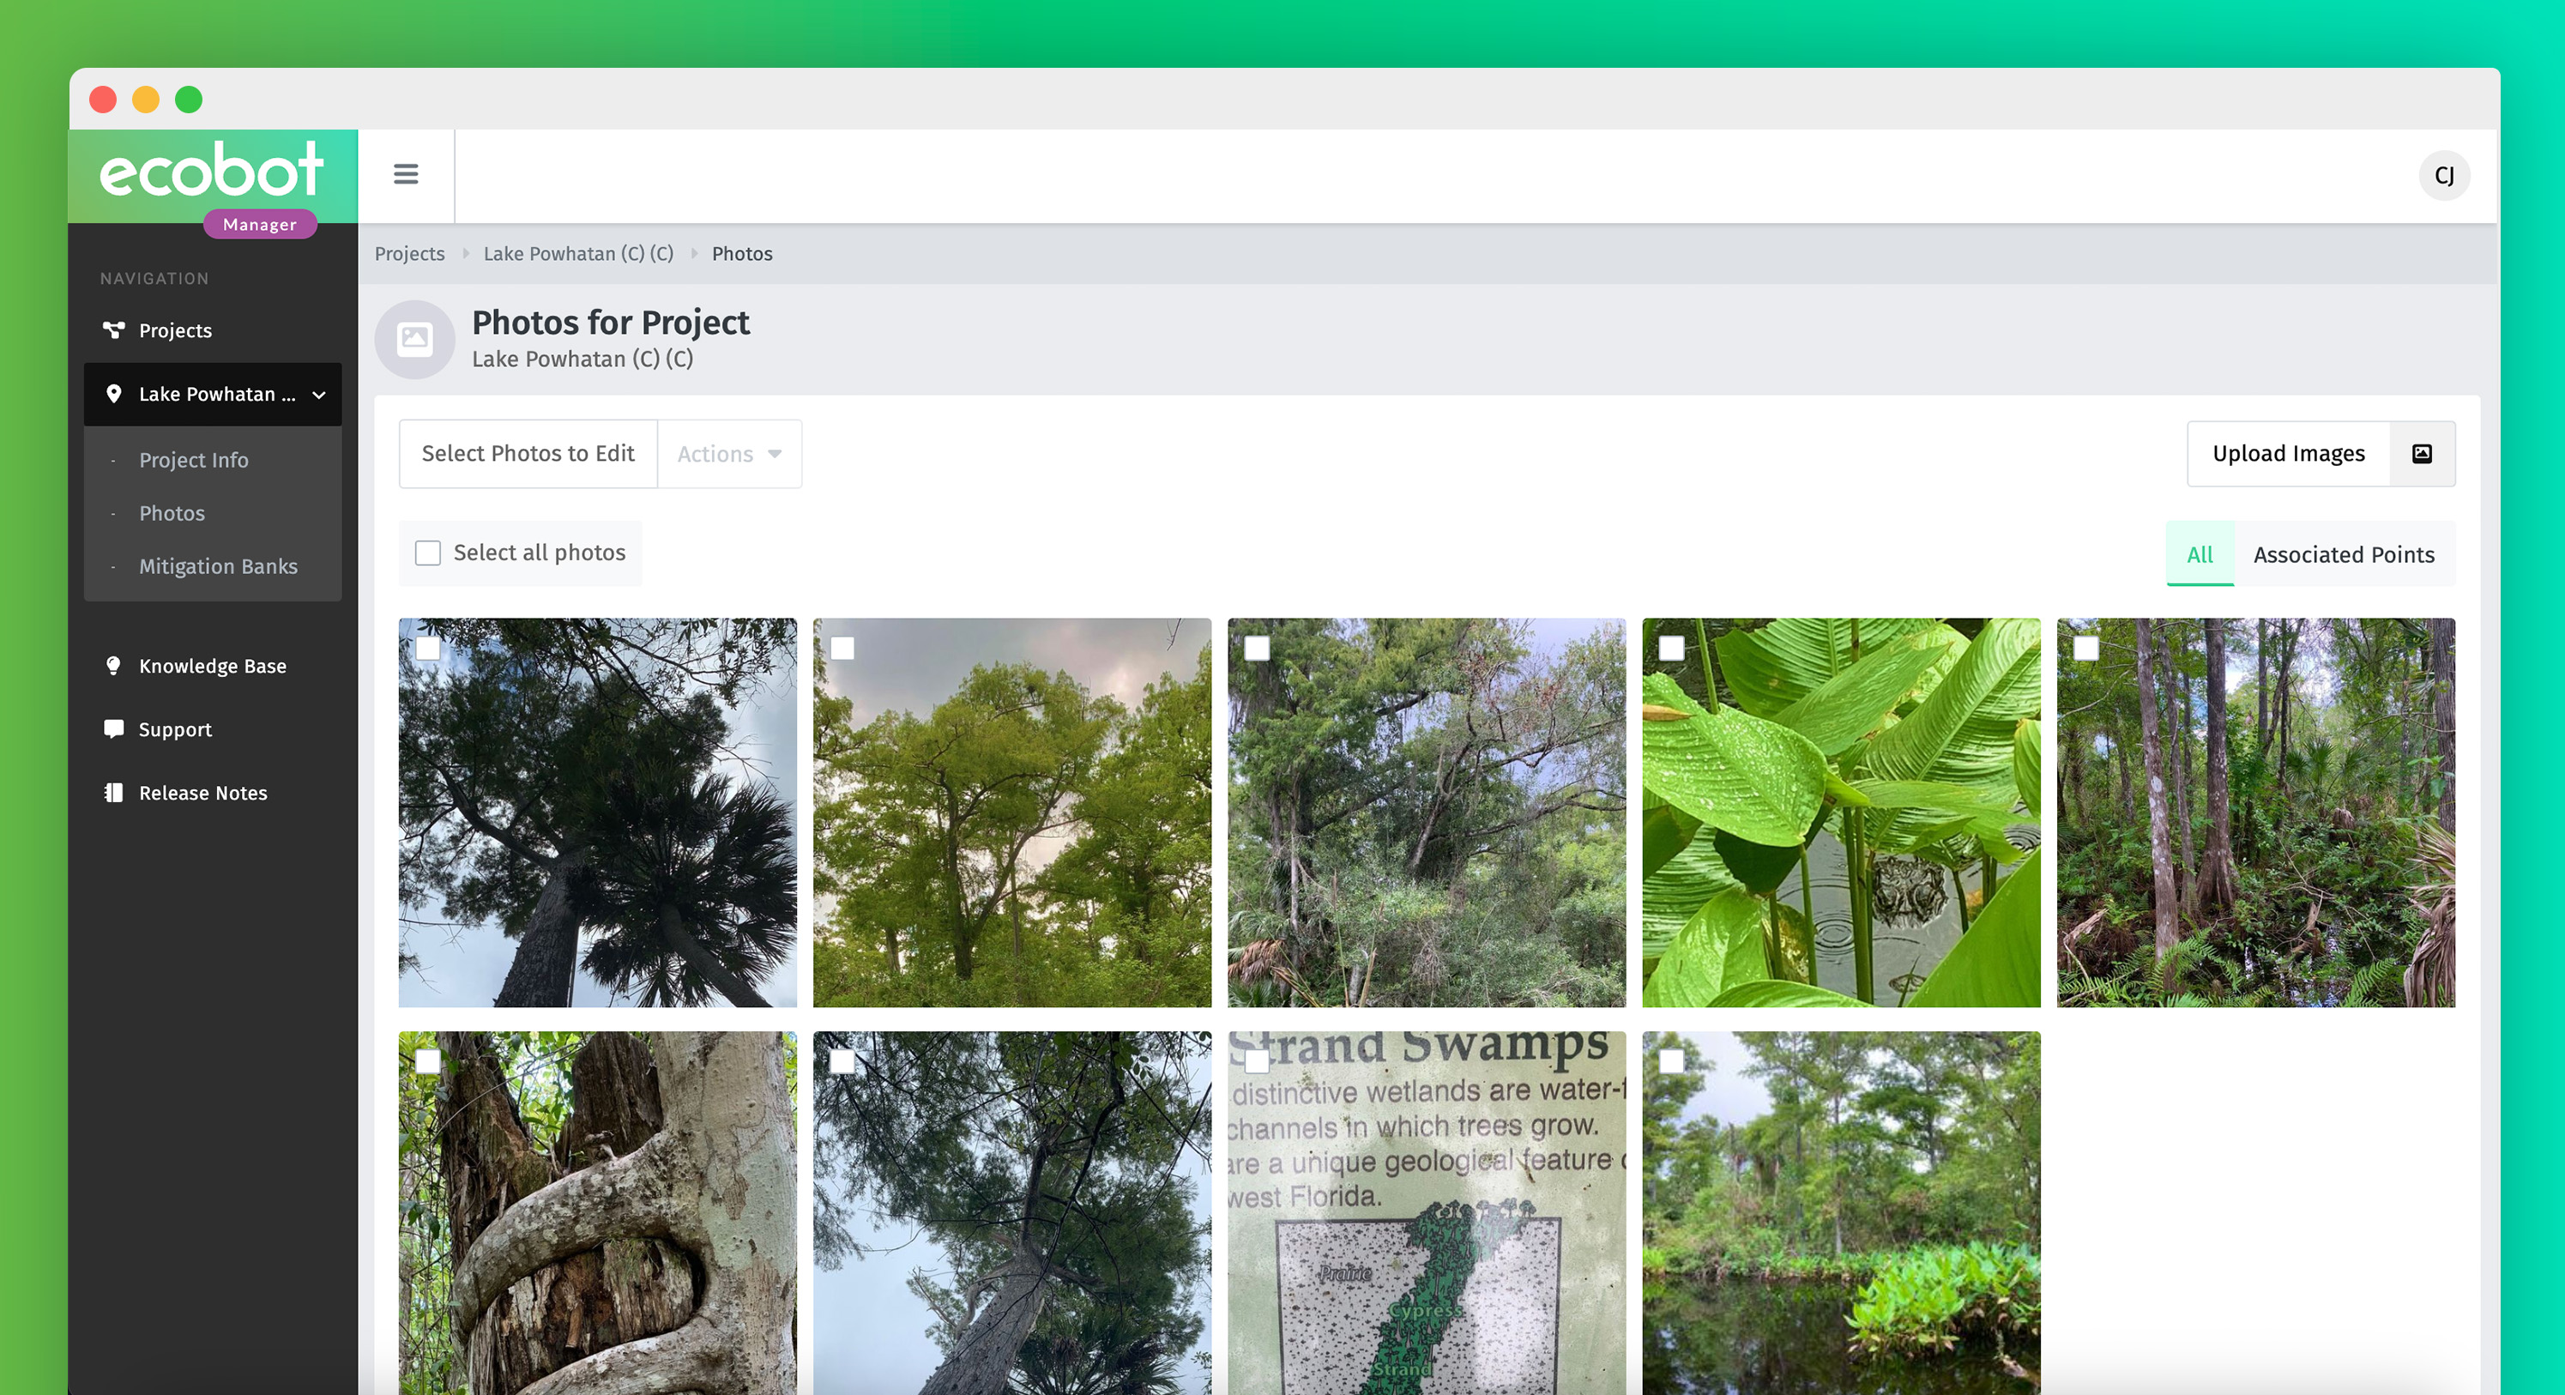Viewport: 2565px width, 1395px height.
Task: Open Mitigation Banks from the sidebar
Action: pos(217,565)
